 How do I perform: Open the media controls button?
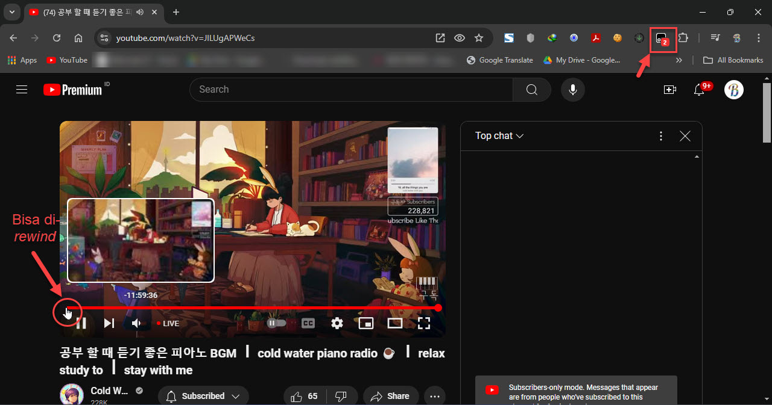(715, 38)
